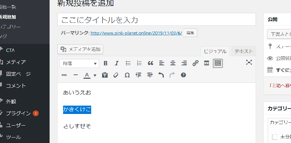291x143 pixels.
Task: Open the 段落 paragraph format dropdown
Action: pyautogui.click(x=79, y=64)
